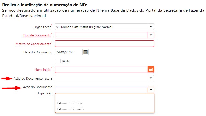Screen dimensions: 206x116
Task: Click the Faixa label text
Action: pos(65,61)
